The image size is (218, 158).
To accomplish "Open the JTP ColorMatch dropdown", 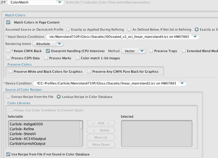I will (x=59, y=3).
